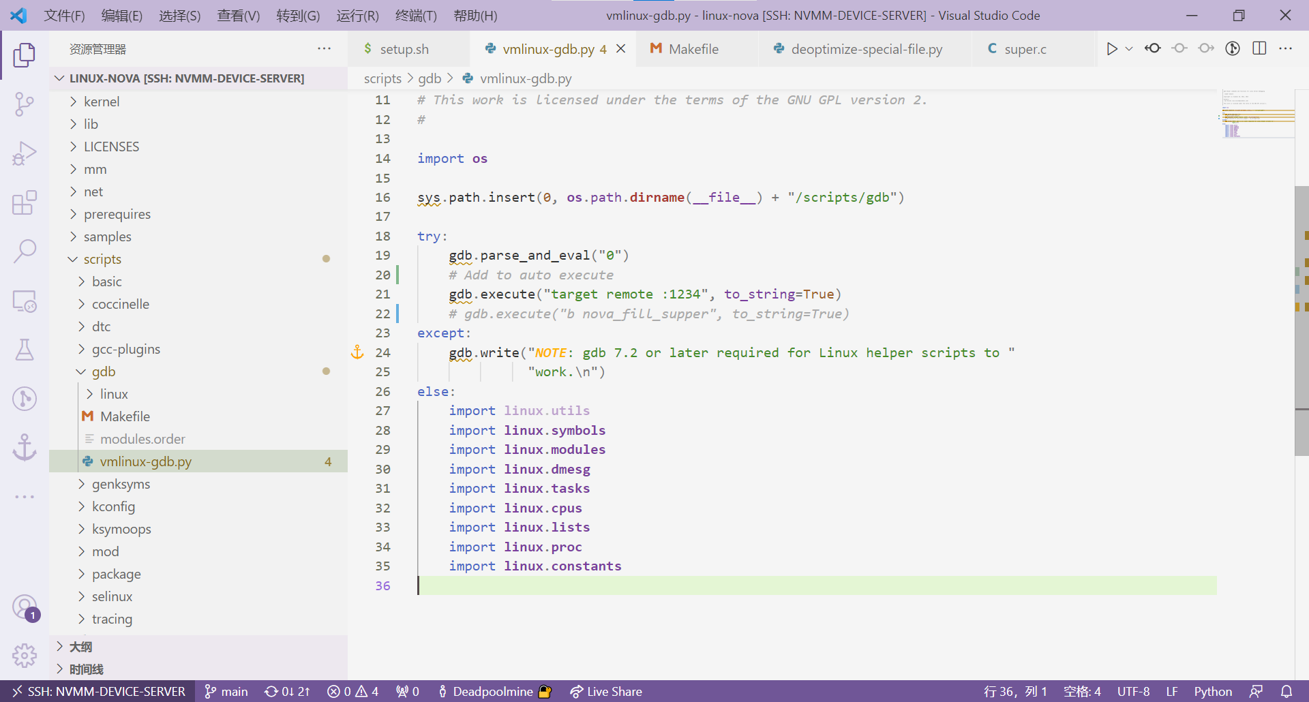Click the feedback icon in status bar
This screenshot has height=702, width=1309.
(1256, 691)
